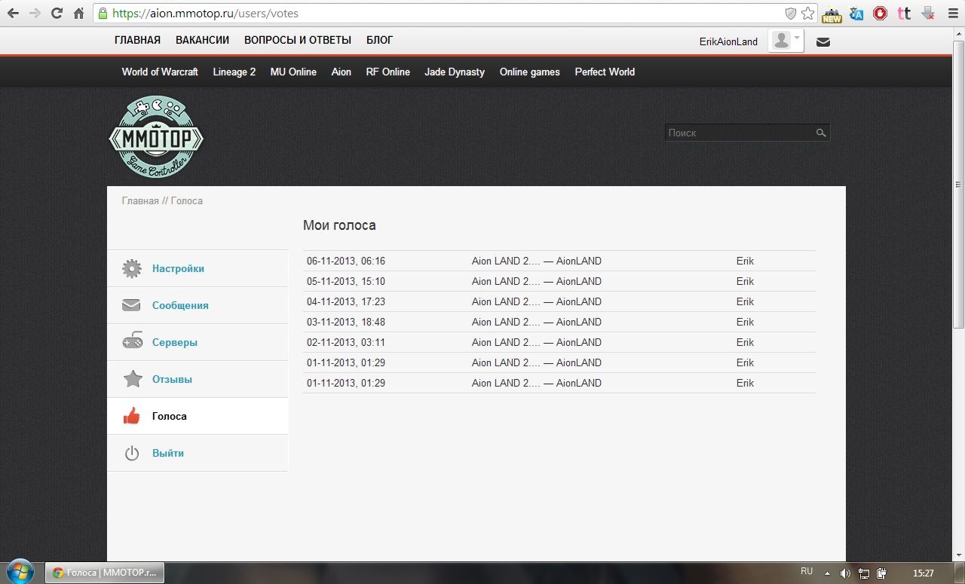
Task: Click the 04-11-2013, 17:23 vote date
Action: pyautogui.click(x=346, y=301)
